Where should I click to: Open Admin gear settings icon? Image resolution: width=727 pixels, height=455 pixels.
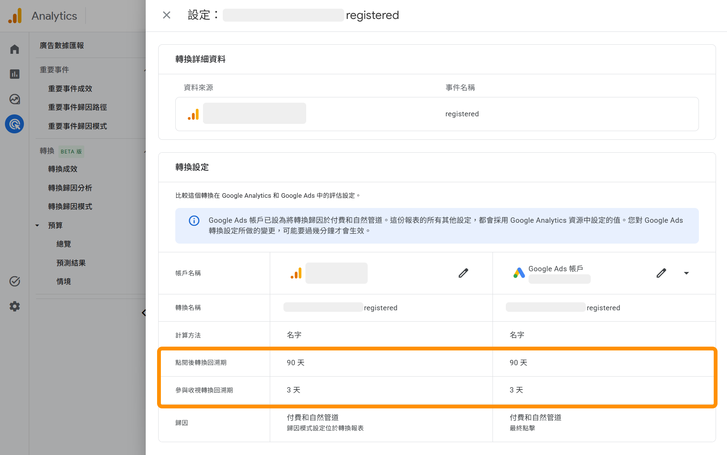coord(14,306)
